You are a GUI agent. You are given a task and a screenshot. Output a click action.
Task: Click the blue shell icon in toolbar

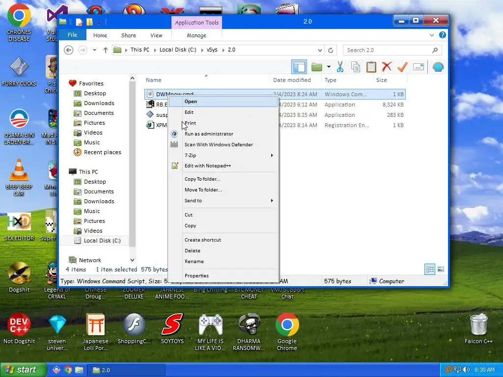click(438, 67)
